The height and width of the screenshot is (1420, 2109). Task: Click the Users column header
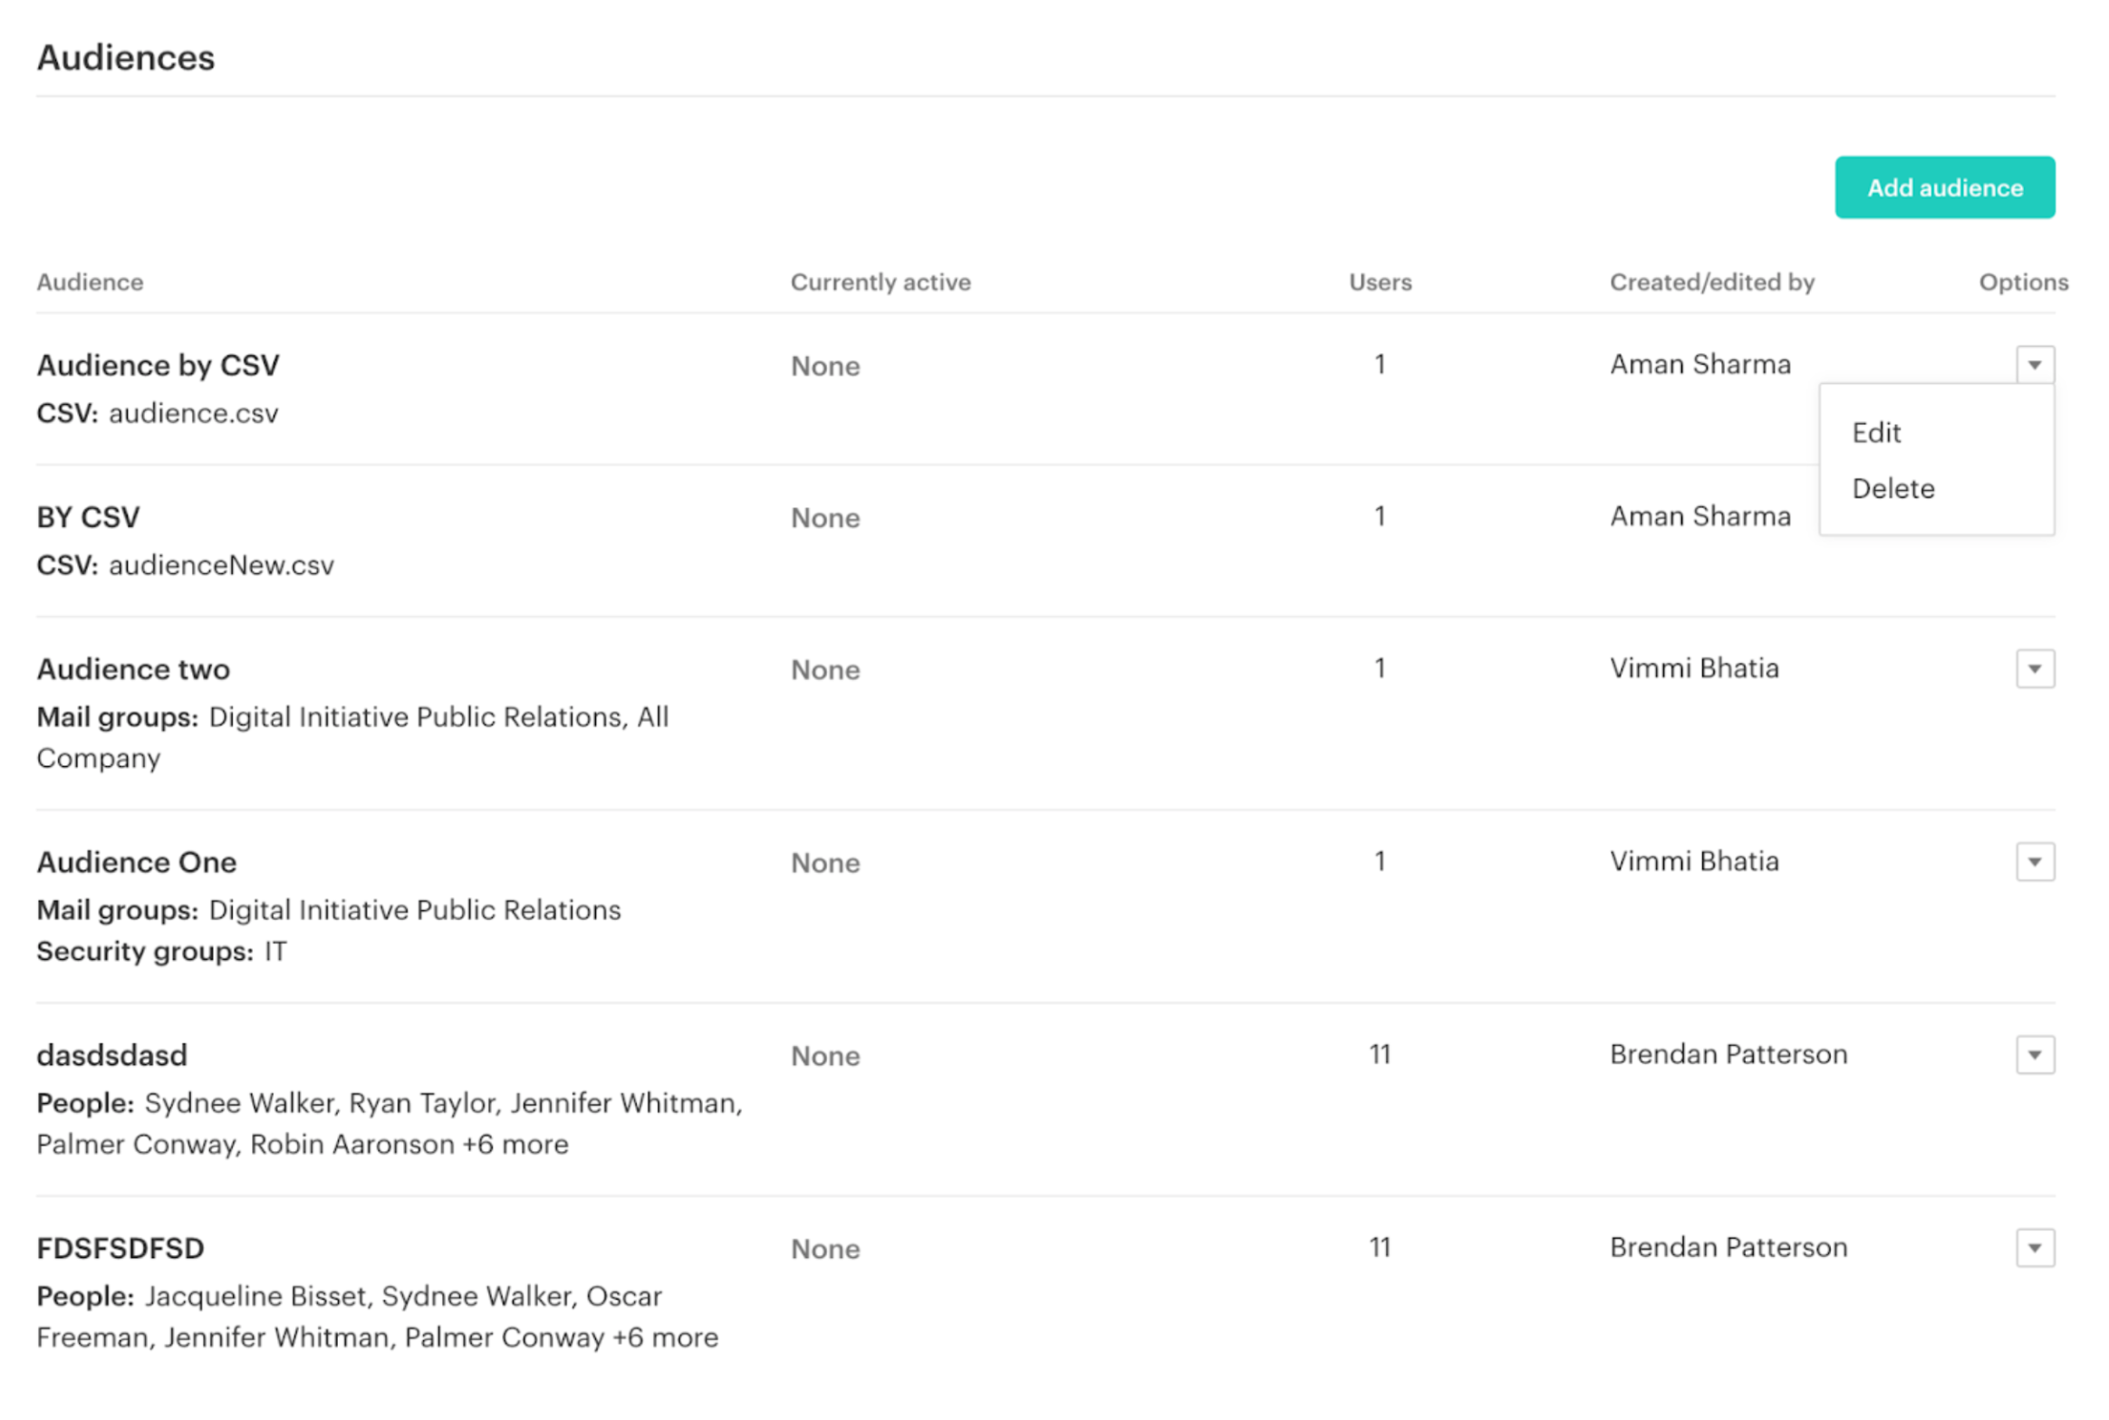click(x=1379, y=283)
